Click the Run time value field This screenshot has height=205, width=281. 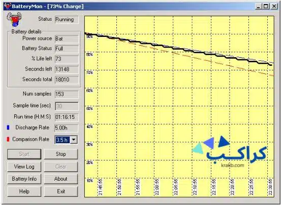click(67, 117)
